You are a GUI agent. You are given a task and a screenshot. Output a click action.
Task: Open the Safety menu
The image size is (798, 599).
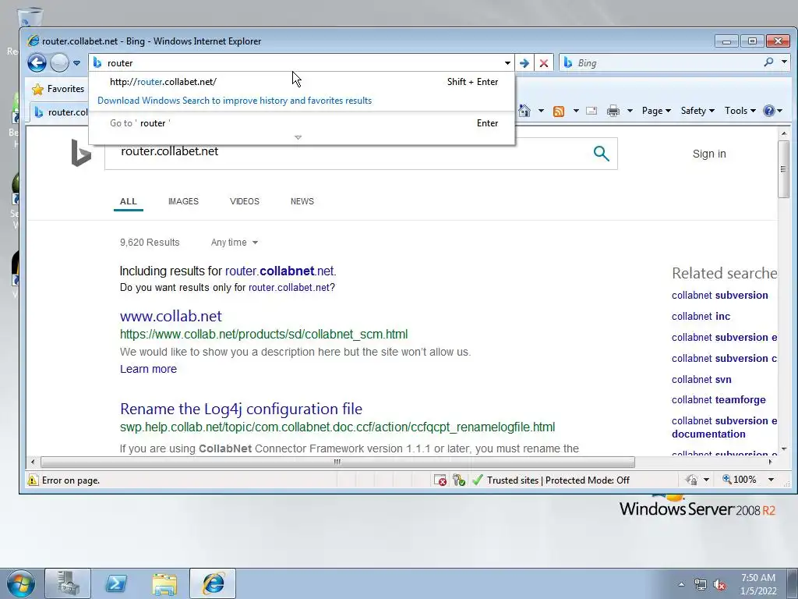click(x=697, y=111)
